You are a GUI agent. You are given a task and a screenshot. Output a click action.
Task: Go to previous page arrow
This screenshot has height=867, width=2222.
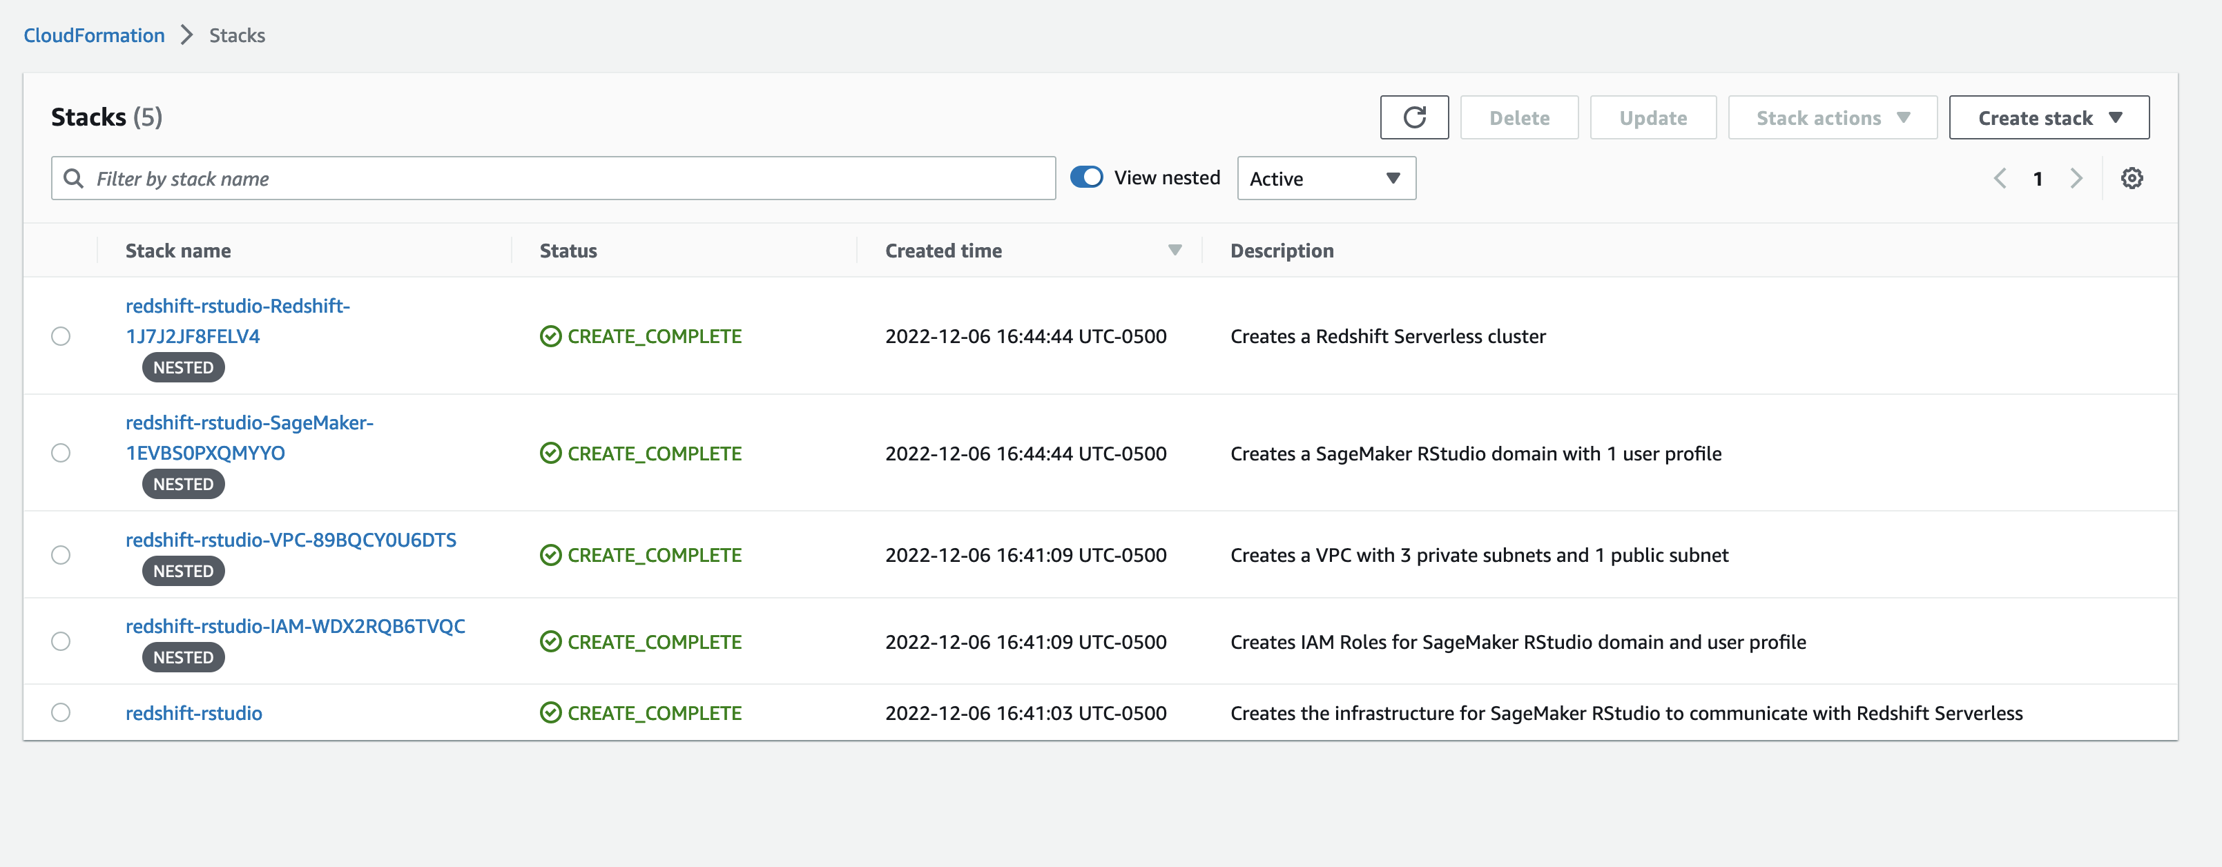pyautogui.click(x=2000, y=179)
